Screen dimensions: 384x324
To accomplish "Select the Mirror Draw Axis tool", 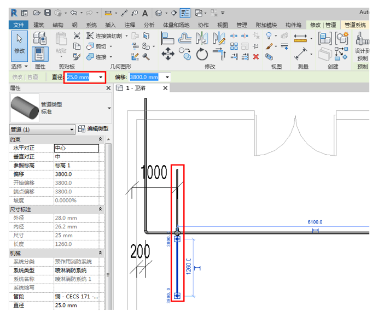I will point(219,38).
